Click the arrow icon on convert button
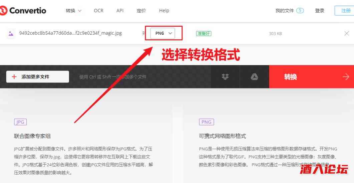 pyautogui.click(x=346, y=77)
